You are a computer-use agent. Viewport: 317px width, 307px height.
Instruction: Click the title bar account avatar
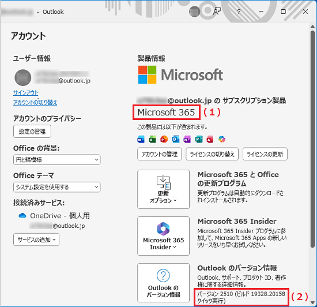[194, 12]
